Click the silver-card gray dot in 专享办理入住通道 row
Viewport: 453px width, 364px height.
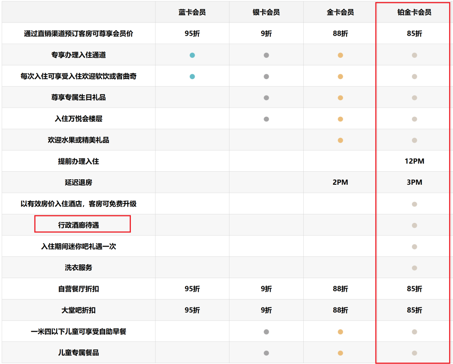(266, 55)
